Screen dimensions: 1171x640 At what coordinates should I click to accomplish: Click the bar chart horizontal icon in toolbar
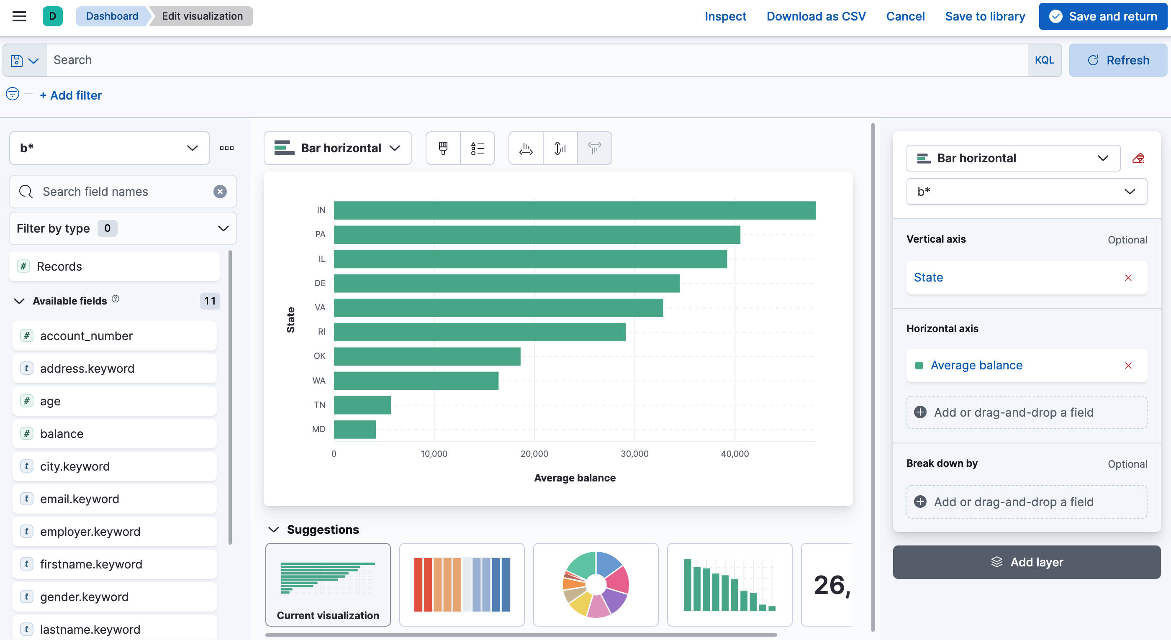[527, 148]
